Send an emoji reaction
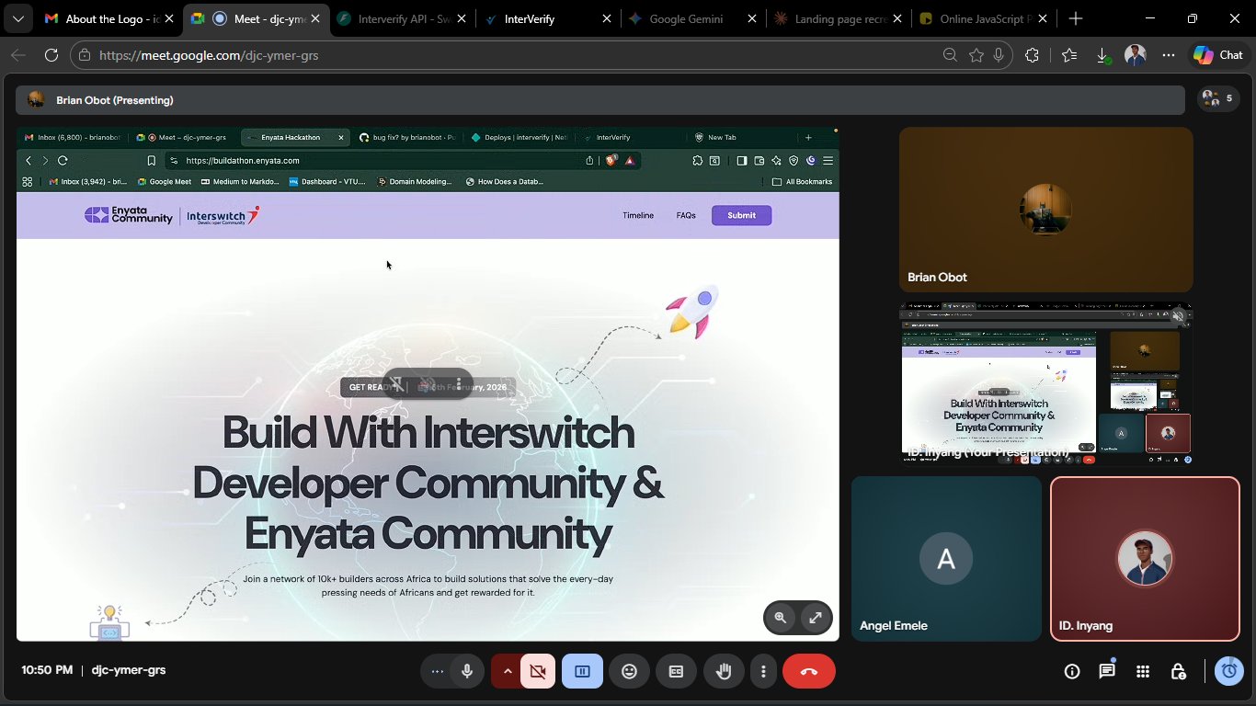 [629, 671]
